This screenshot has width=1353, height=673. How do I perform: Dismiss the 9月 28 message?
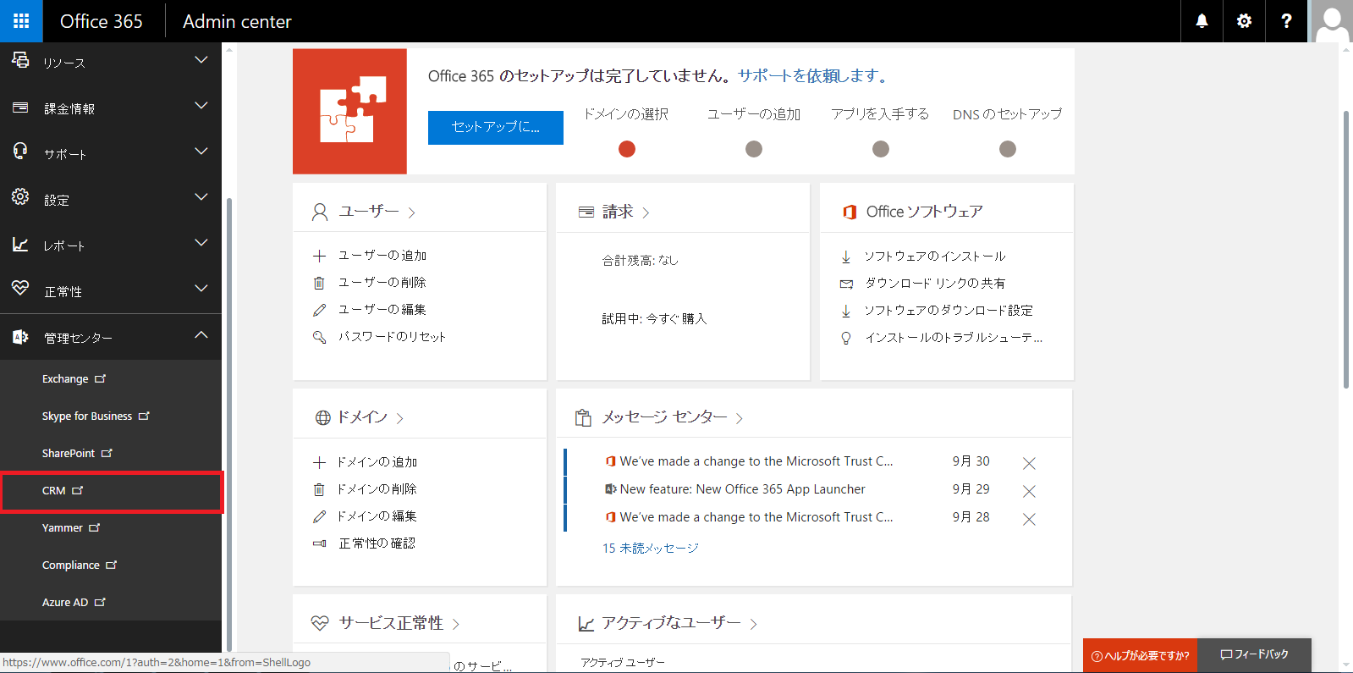(x=1029, y=519)
